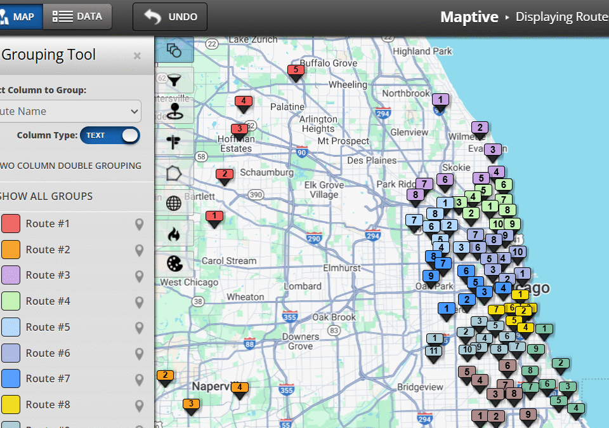Toggle Route #1 marker visibility pin
Screen dimensions: 609x428
pyautogui.click(x=140, y=224)
